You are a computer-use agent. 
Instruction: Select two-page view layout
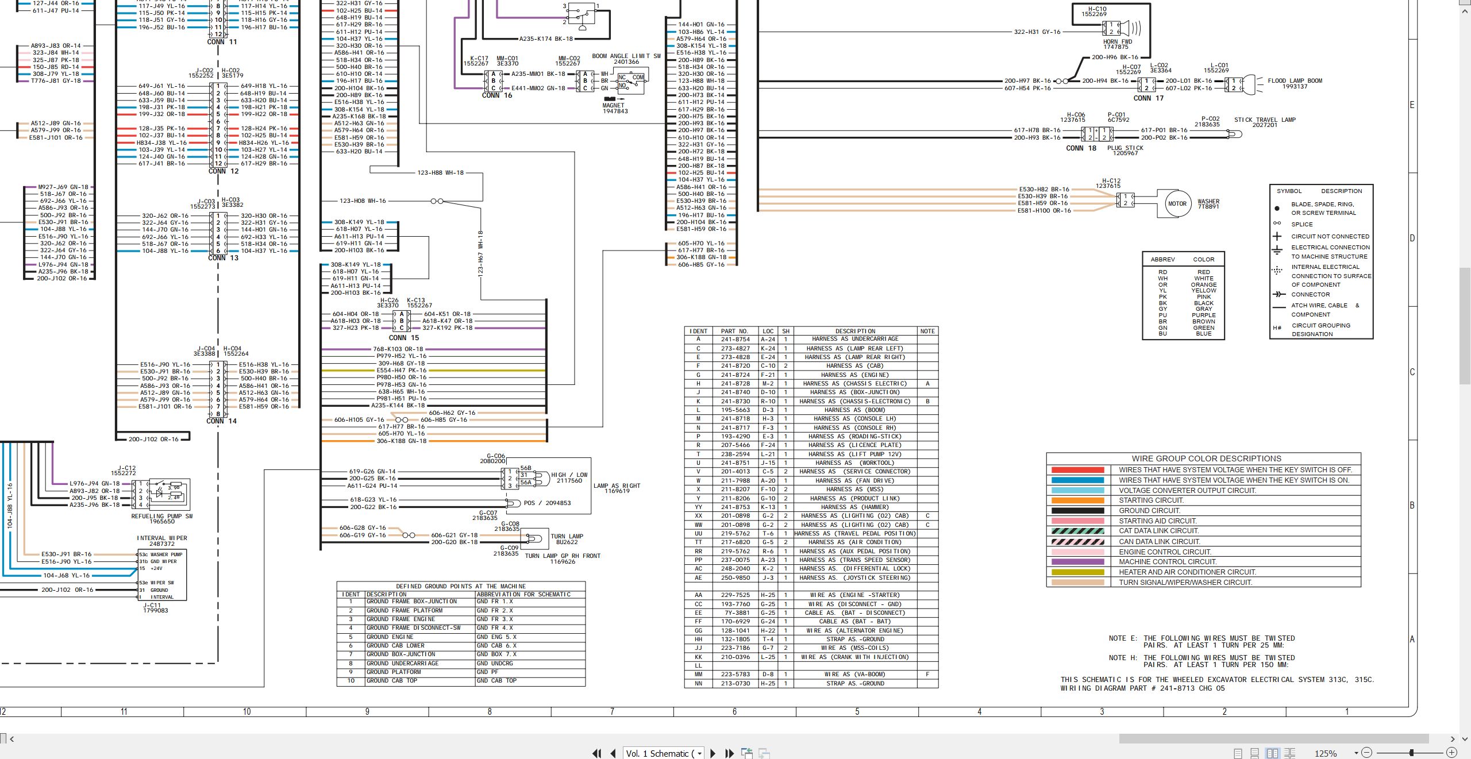(1272, 753)
